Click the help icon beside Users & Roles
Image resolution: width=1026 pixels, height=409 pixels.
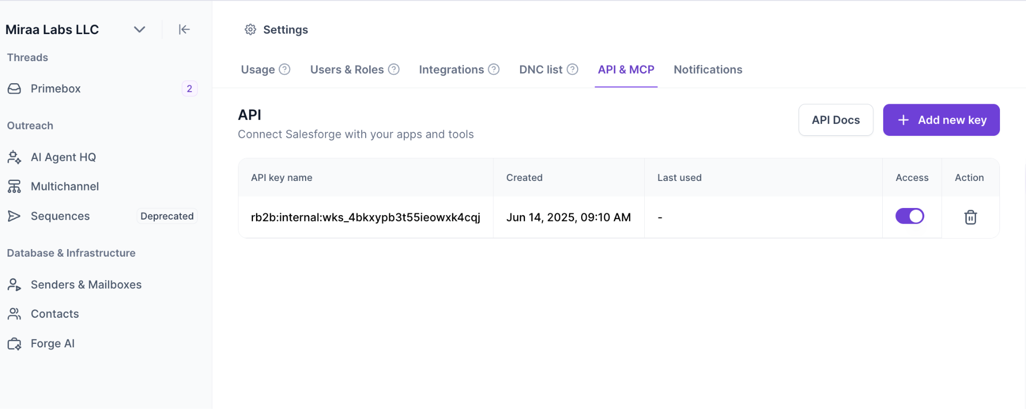pos(394,69)
